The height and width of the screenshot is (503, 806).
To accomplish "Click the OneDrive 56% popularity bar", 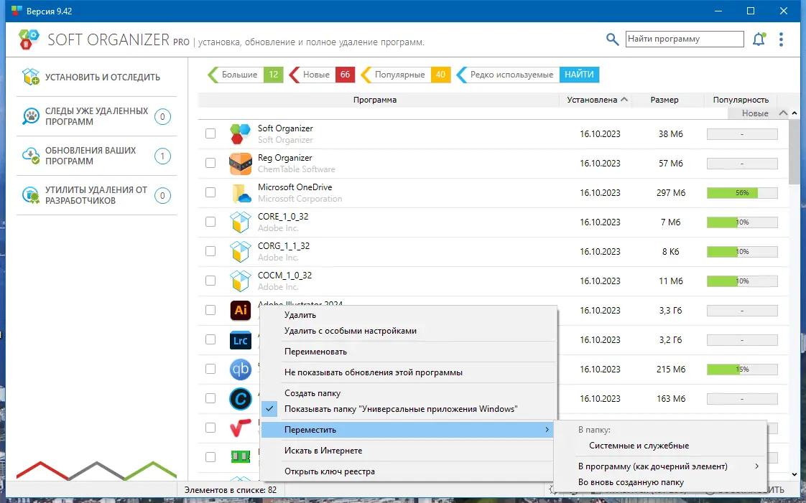I will click(x=742, y=193).
